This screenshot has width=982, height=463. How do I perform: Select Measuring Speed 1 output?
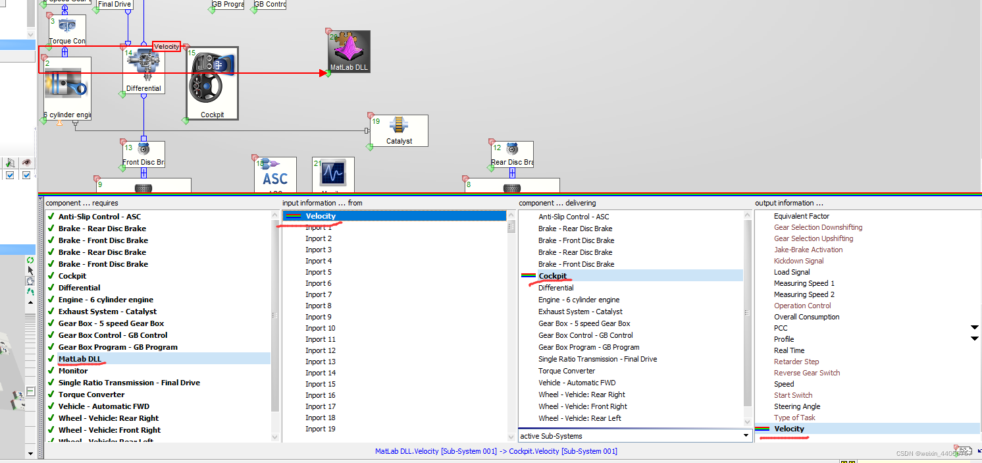click(x=804, y=283)
